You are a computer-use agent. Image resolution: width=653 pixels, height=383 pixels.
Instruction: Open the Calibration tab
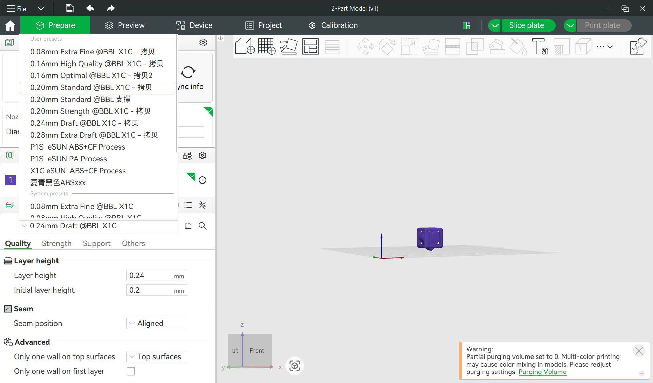click(333, 25)
